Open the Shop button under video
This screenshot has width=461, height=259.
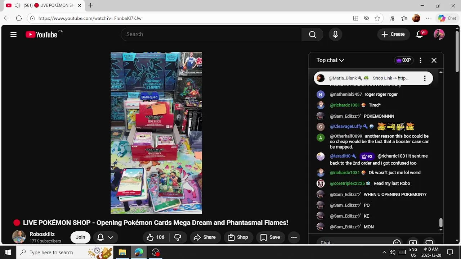point(238,237)
